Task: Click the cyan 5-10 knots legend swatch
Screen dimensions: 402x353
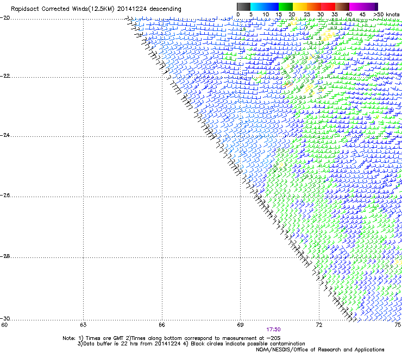Action: 257,7
